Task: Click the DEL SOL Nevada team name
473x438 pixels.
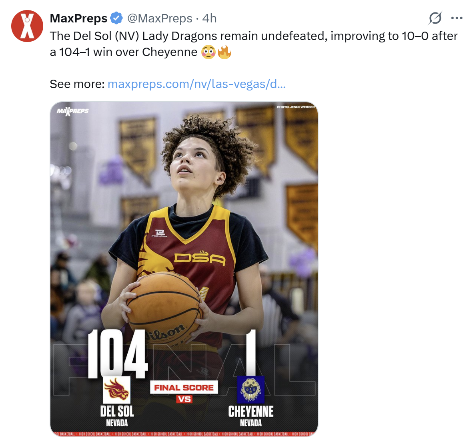Action: point(117,416)
